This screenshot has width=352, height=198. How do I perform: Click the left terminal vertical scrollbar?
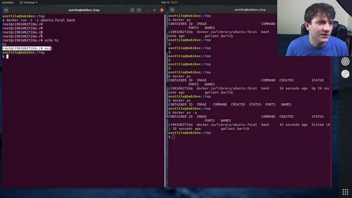165,100
